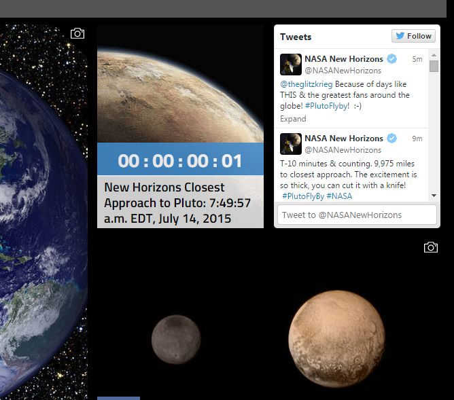
Task: Click the camera icon over the Earth image
Action: click(77, 33)
